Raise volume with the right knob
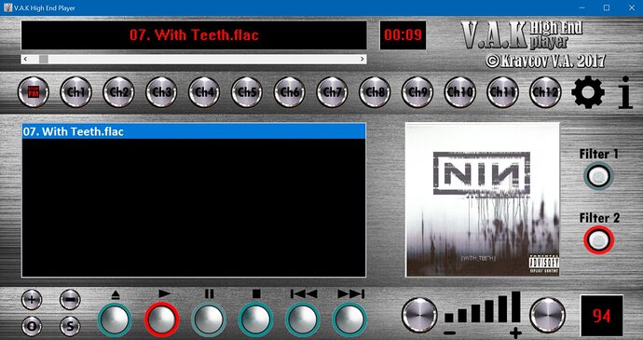 (547, 315)
